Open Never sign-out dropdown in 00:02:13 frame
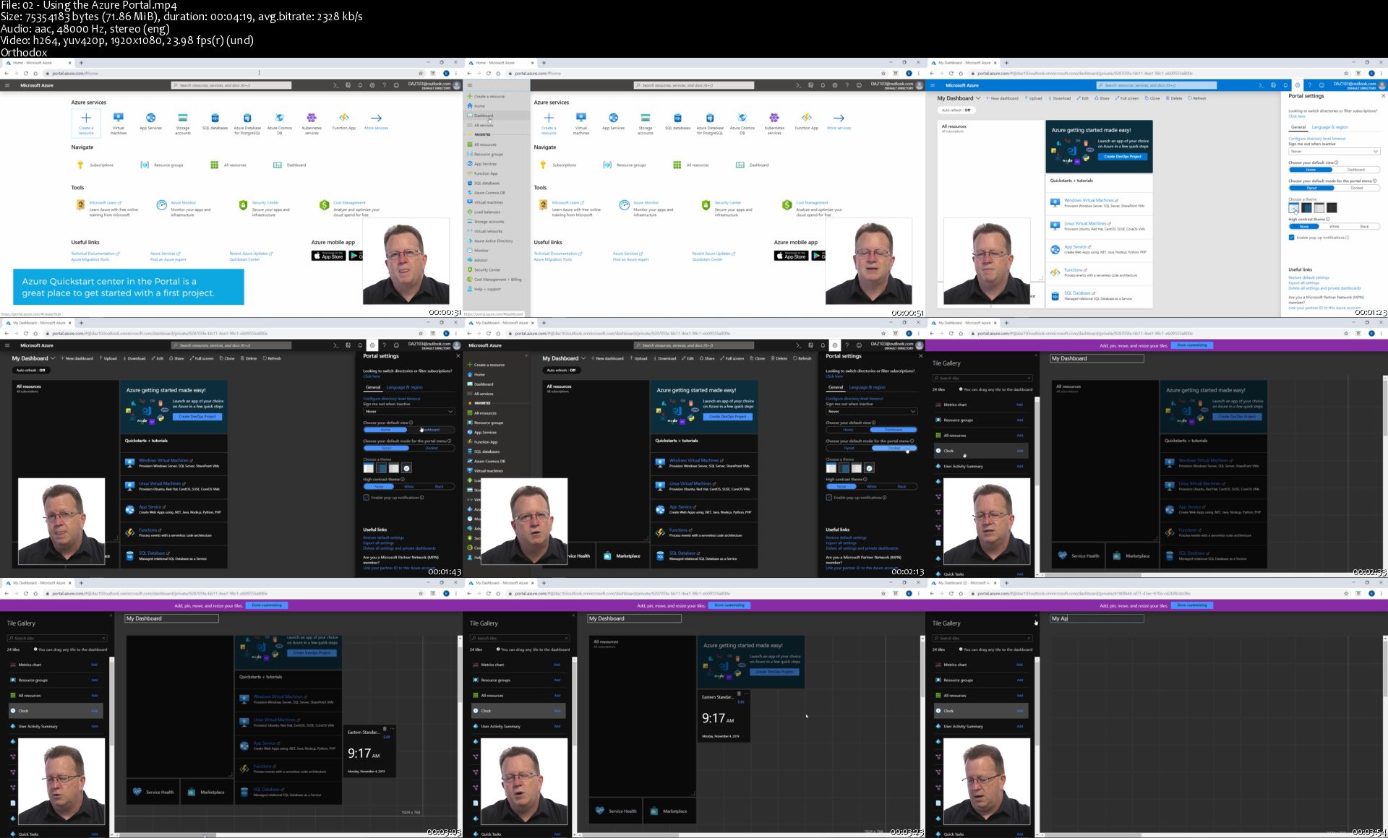 871,411
